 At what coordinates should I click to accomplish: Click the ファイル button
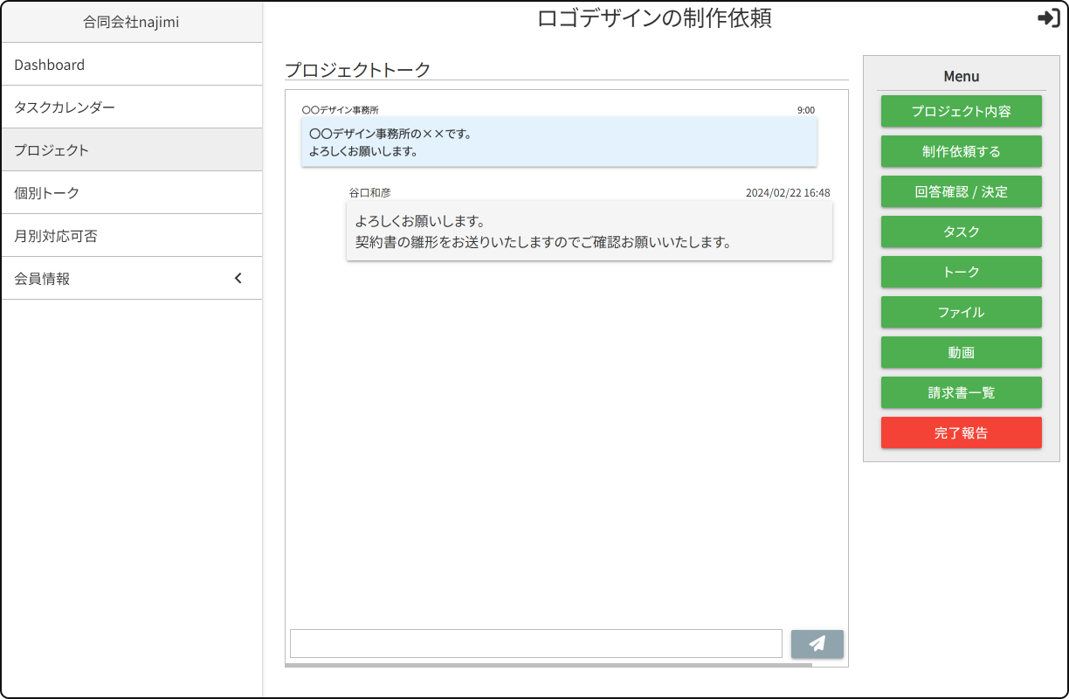[x=961, y=313]
